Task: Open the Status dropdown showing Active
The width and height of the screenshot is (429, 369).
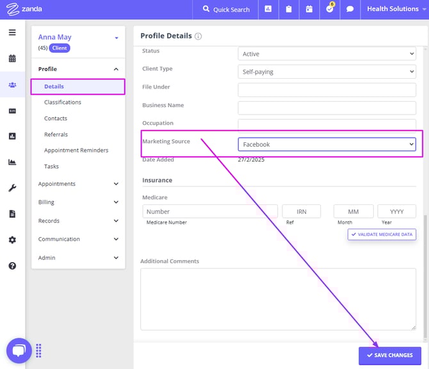Action: pyautogui.click(x=327, y=54)
